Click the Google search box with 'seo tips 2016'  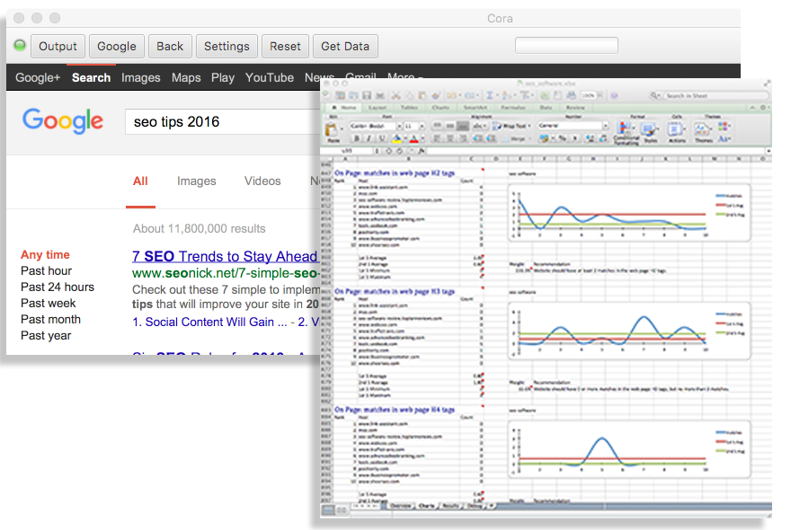coord(223,122)
